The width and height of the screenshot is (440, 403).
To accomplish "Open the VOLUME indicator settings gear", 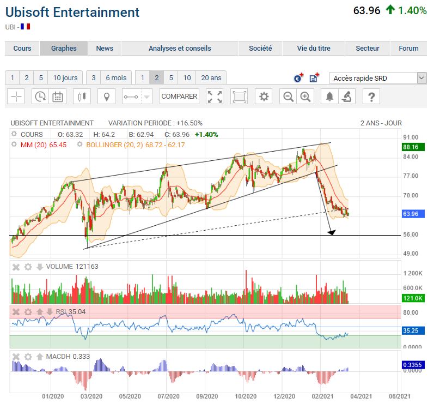I will (x=28, y=267).
